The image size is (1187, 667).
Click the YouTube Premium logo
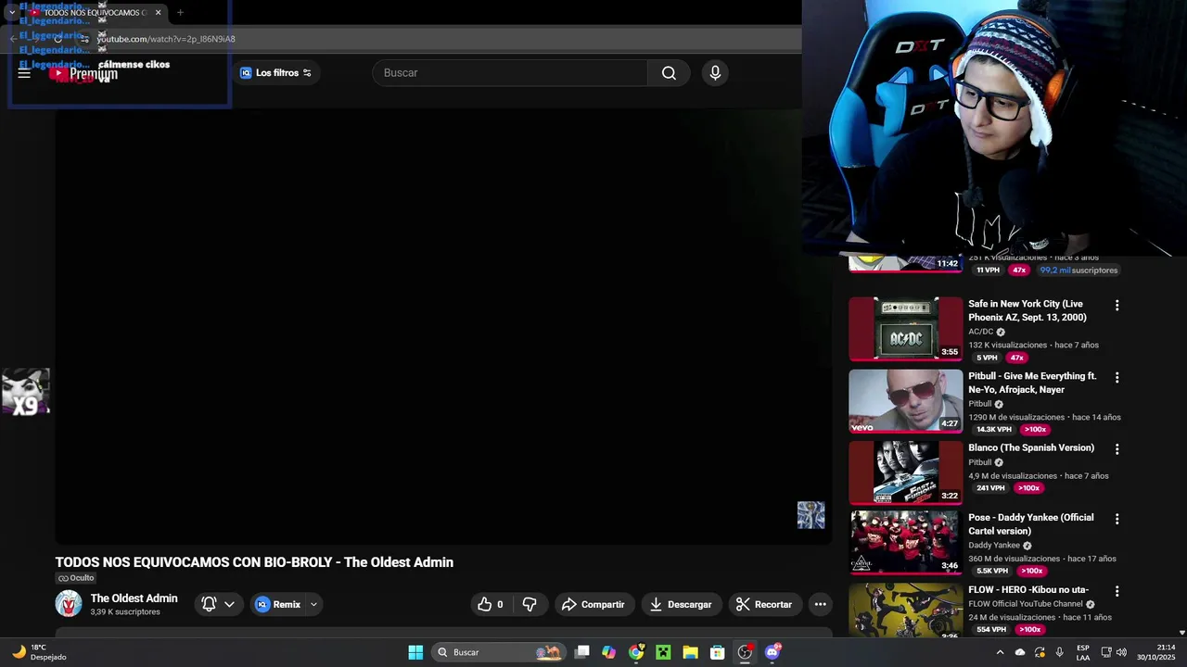(84, 73)
